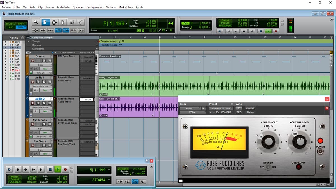Screen dimensions: 336x189
Task: Click Rewind in the top transport
Action: [x=237, y=31]
